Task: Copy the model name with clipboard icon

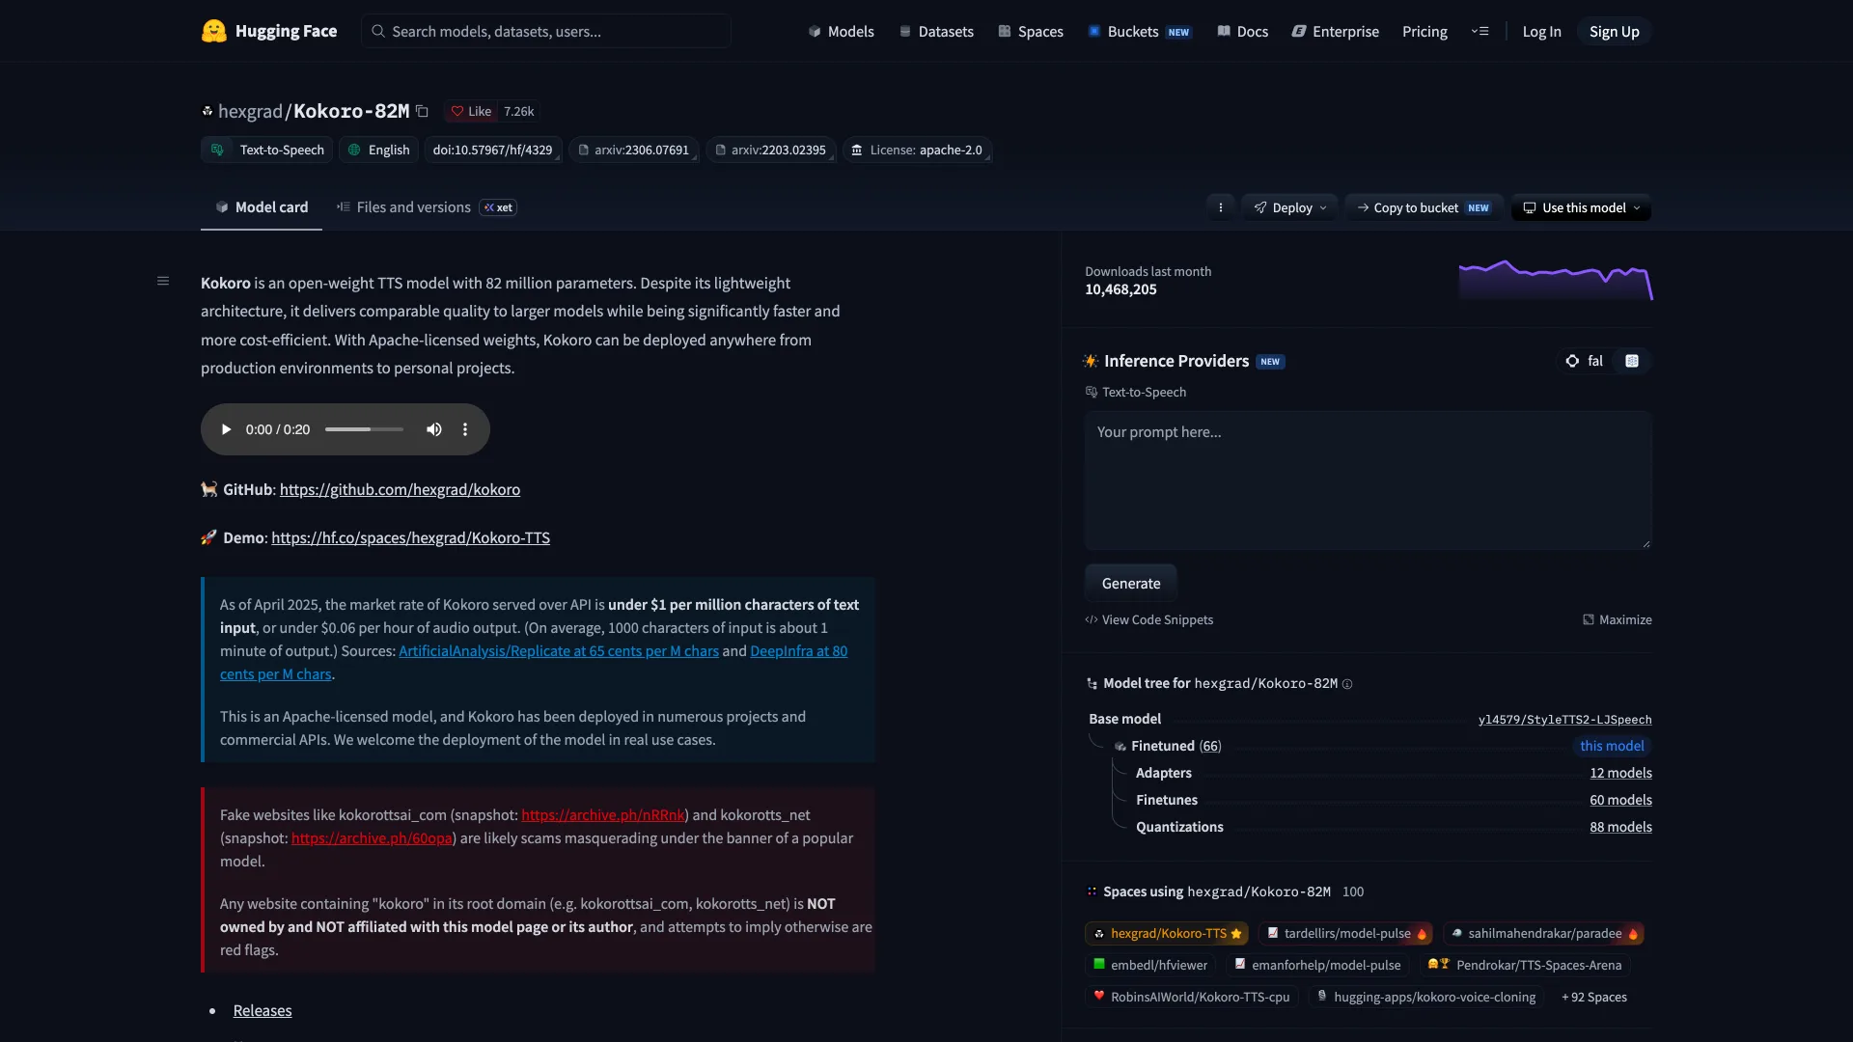Action: tap(422, 111)
